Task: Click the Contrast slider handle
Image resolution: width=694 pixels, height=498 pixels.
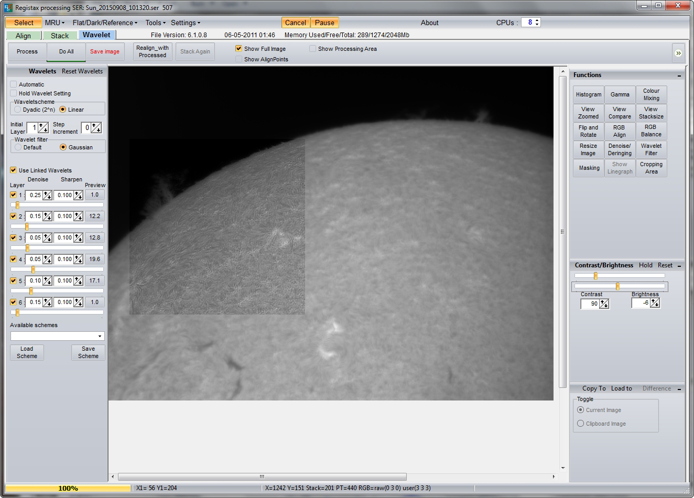Action: tap(595, 276)
